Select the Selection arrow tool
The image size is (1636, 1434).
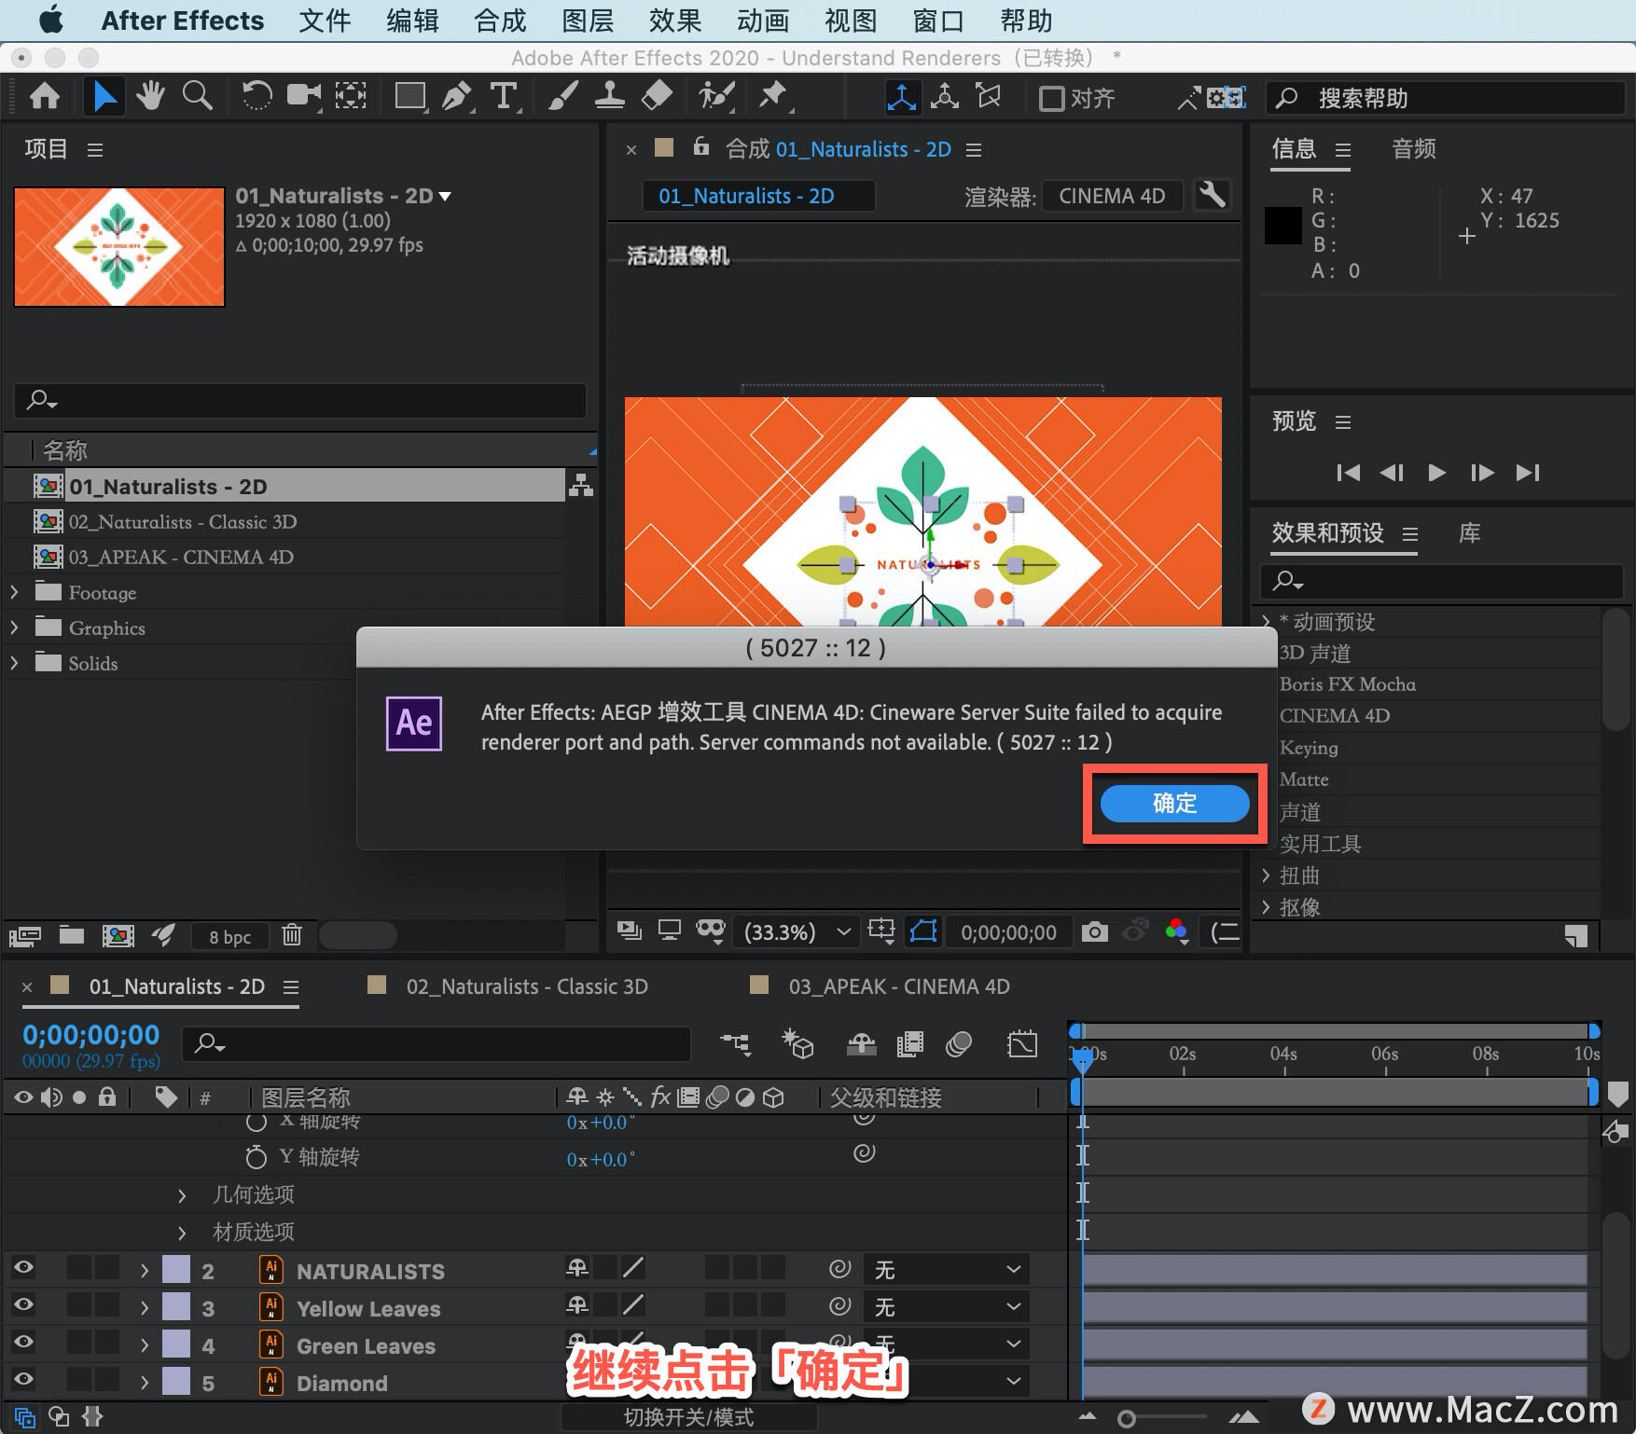(x=104, y=96)
